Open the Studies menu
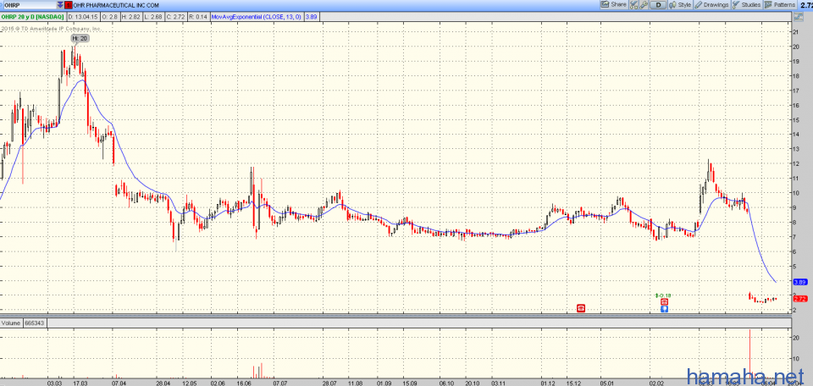This screenshot has height=386, width=813. pyautogui.click(x=746, y=5)
